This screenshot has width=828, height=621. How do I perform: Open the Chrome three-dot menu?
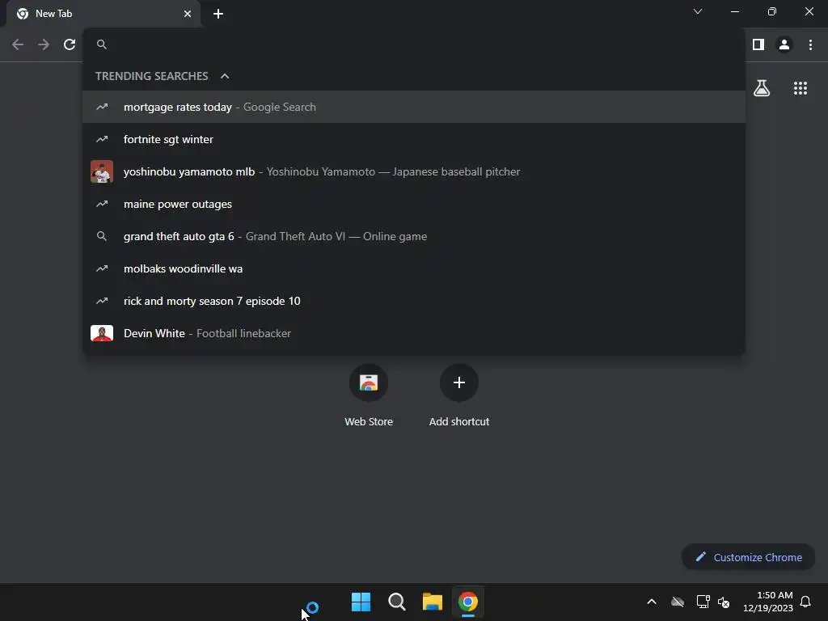(810, 45)
